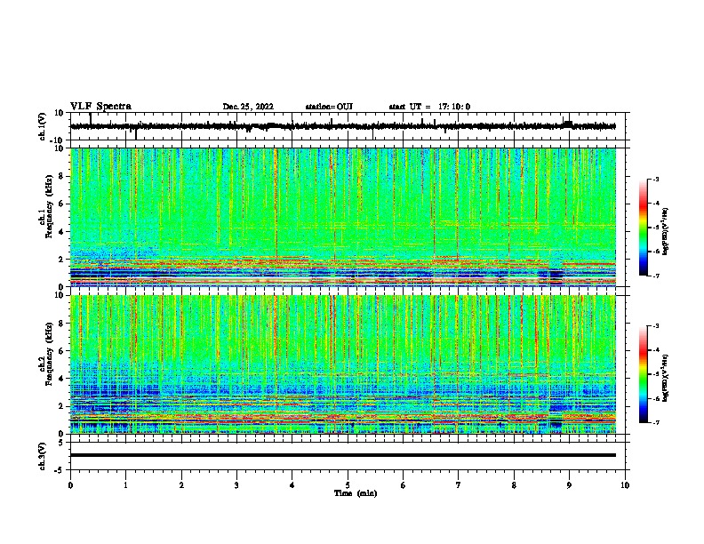
Task: Click the "-3" label on ch.1 color scale
Action: click(x=655, y=179)
